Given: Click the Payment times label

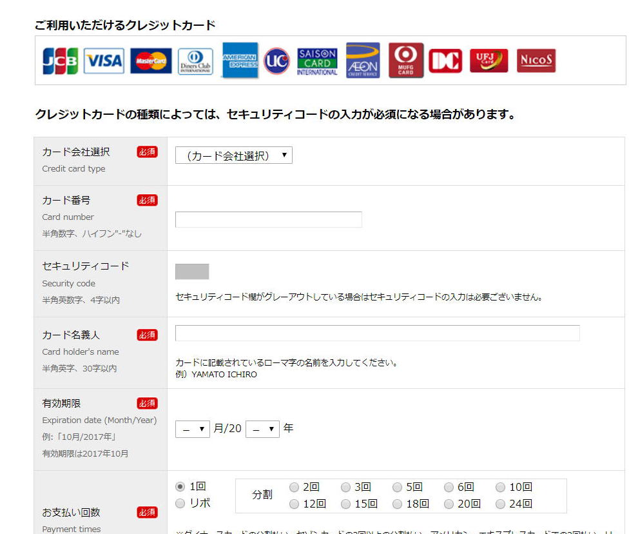Looking at the screenshot, I should [72, 529].
